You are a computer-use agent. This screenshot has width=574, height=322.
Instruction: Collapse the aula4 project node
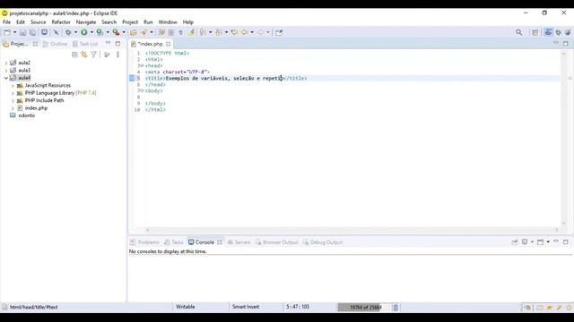point(6,78)
